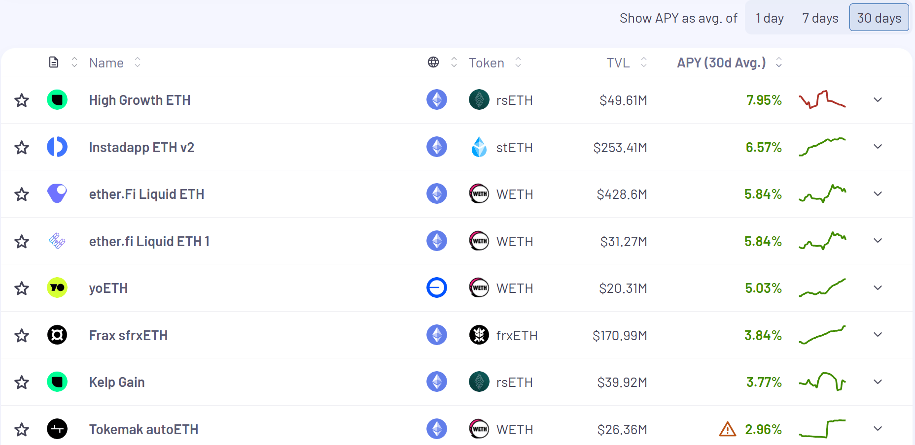This screenshot has height=445, width=915.
Task: Click the APY warning triangle on Tokemak
Action: coord(728,429)
